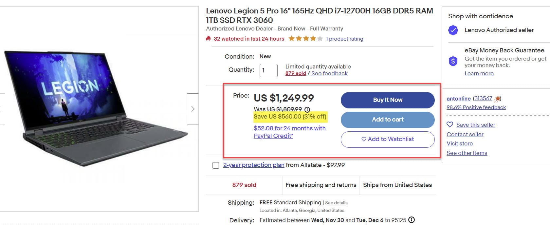Open Learn more about Money Back Guarantee
The height and width of the screenshot is (225, 550).
pyautogui.click(x=479, y=73)
